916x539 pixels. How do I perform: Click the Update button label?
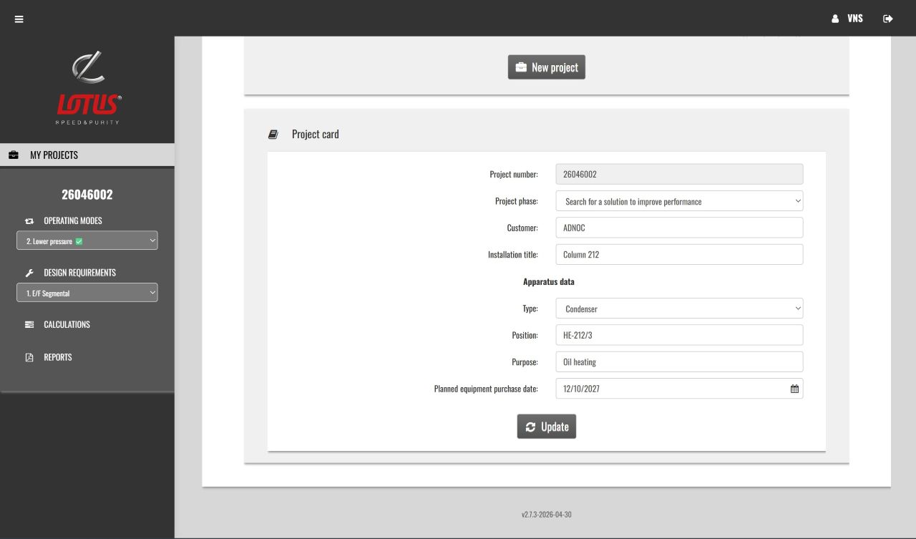click(555, 427)
